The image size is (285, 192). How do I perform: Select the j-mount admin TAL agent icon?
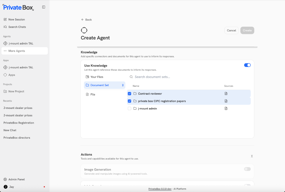click(5, 43)
